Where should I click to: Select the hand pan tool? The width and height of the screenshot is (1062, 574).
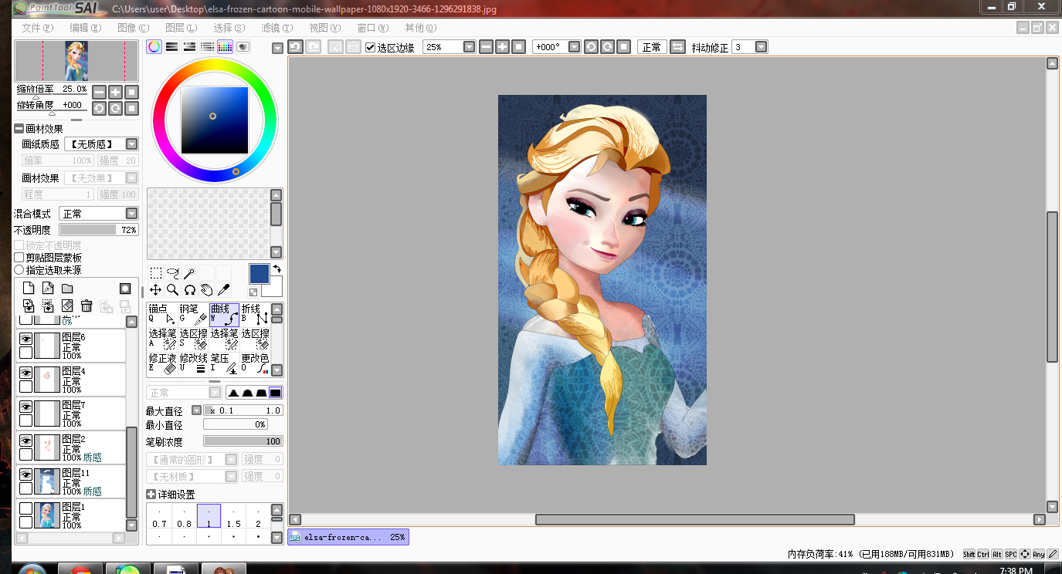207,289
